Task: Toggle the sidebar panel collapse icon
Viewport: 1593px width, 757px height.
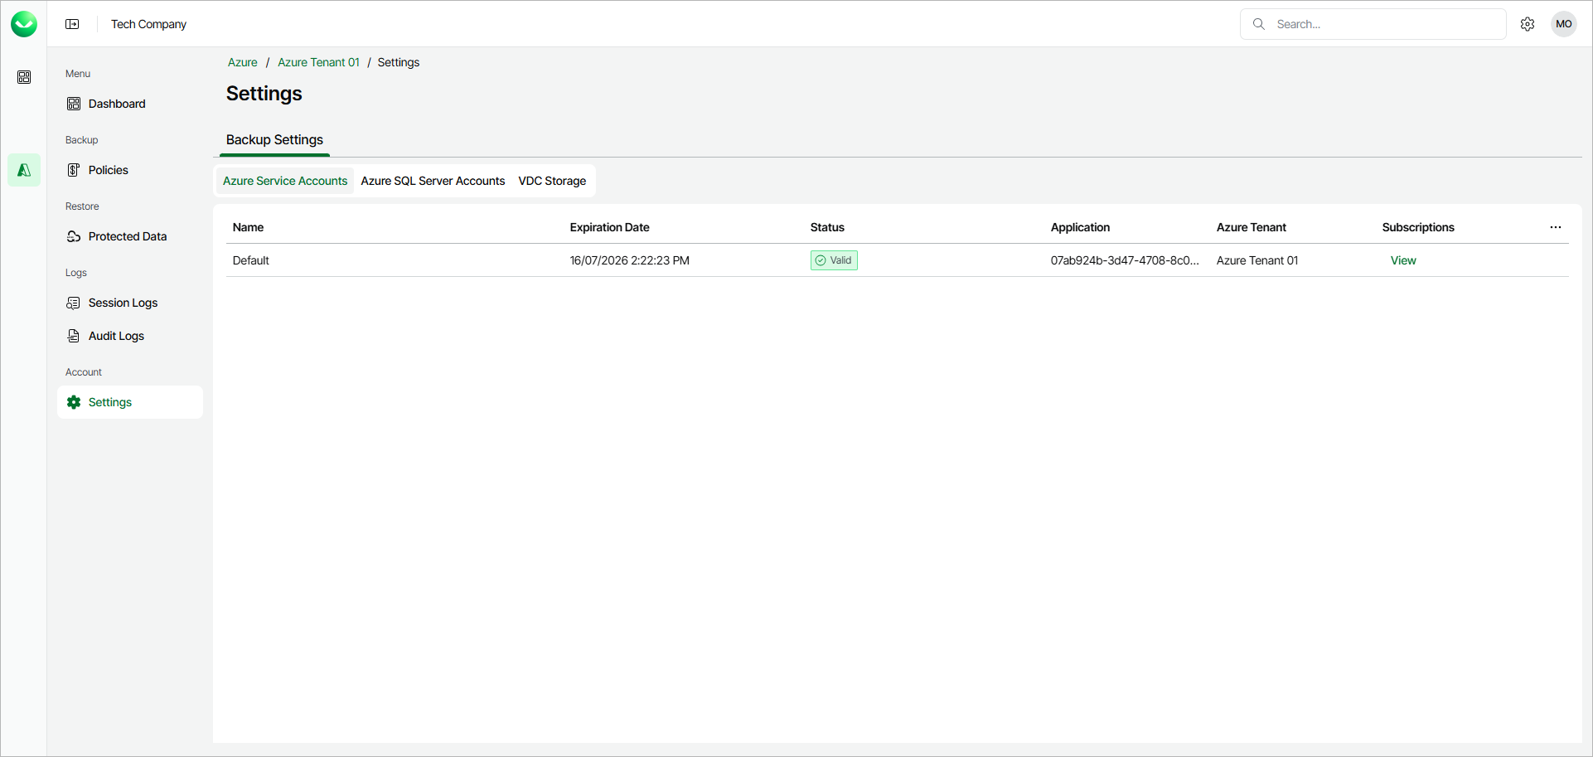Action: [72, 24]
